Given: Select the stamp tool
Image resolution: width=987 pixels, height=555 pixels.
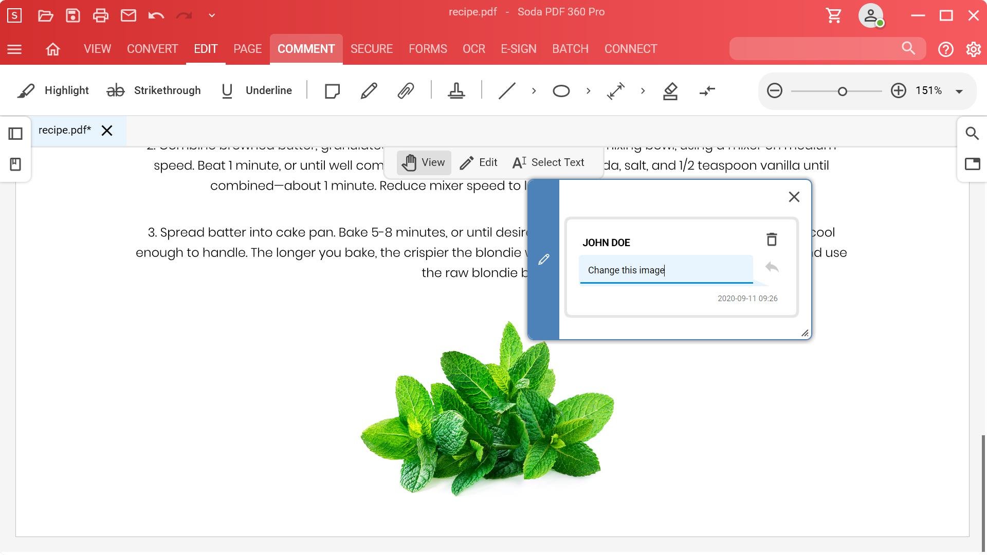Looking at the screenshot, I should 456,91.
